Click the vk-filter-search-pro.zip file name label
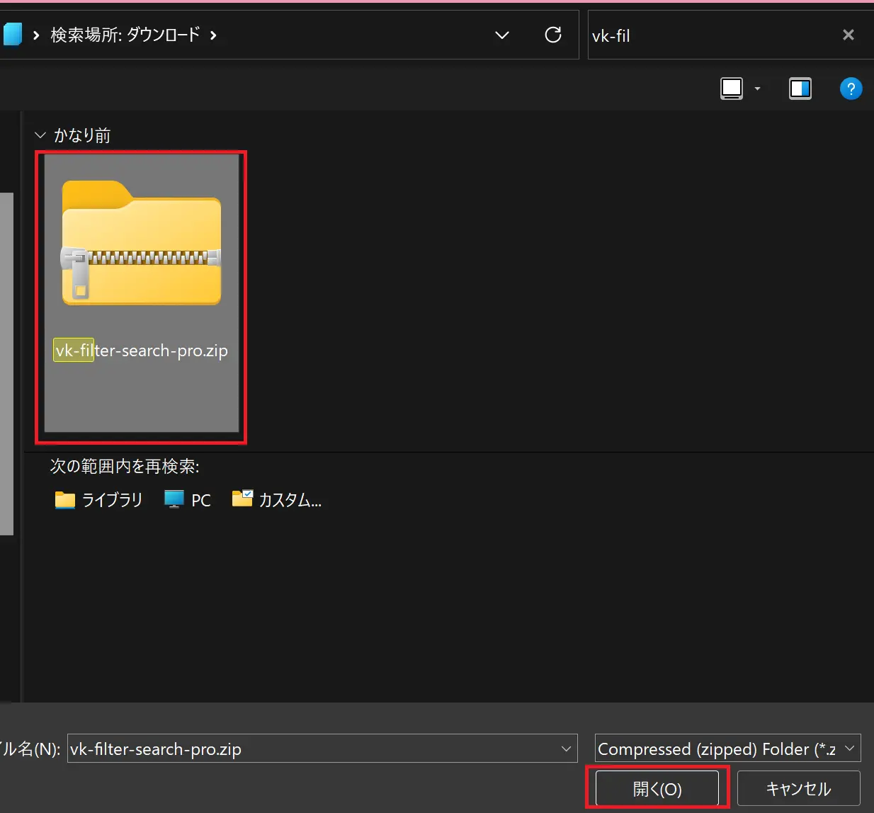 pos(142,351)
